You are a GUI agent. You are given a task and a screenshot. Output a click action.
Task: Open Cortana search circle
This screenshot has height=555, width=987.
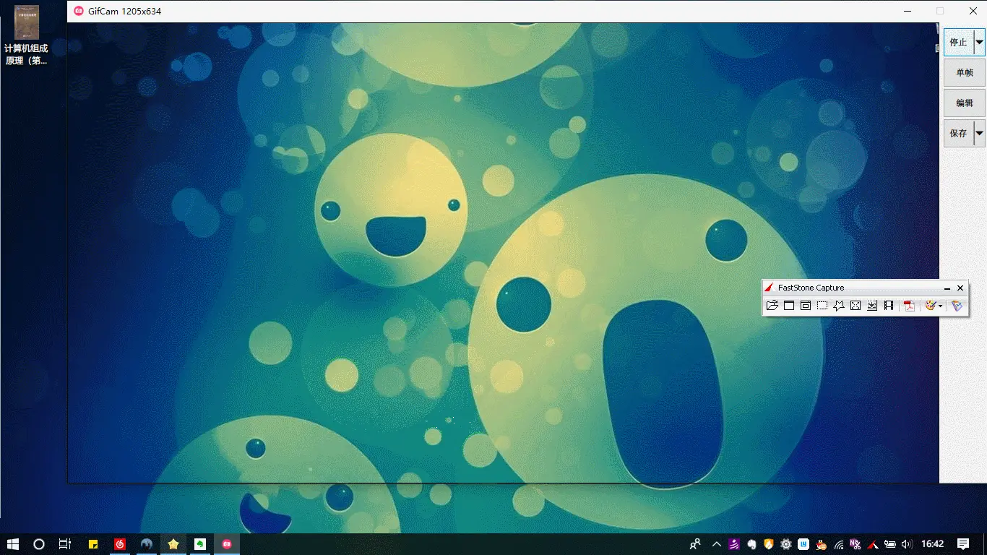coord(39,544)
